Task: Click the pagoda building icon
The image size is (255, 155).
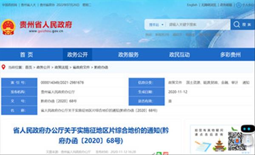Action: point(219,145)
